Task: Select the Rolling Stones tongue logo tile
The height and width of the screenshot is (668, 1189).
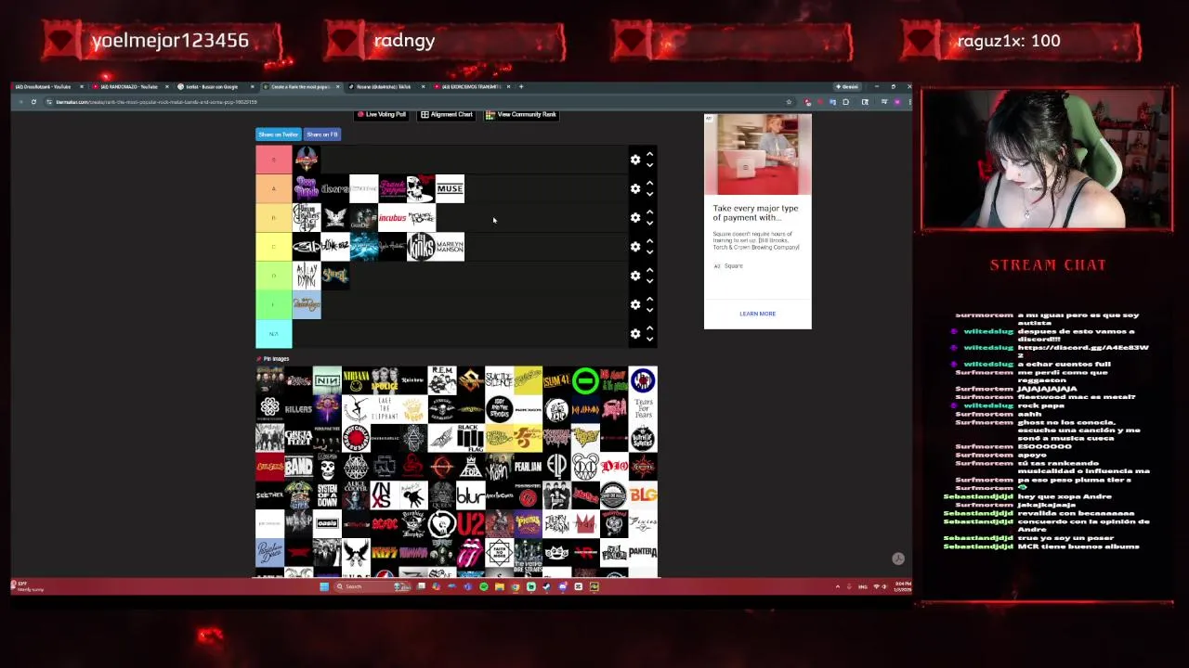Action: [470, 552]
